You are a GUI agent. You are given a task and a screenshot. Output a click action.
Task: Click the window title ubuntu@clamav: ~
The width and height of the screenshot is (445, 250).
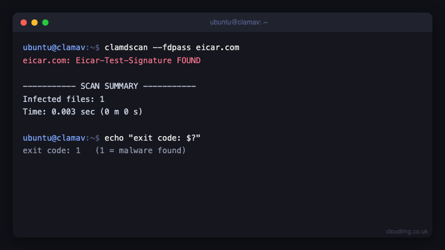pyautogui.click(x=238, y=22)
